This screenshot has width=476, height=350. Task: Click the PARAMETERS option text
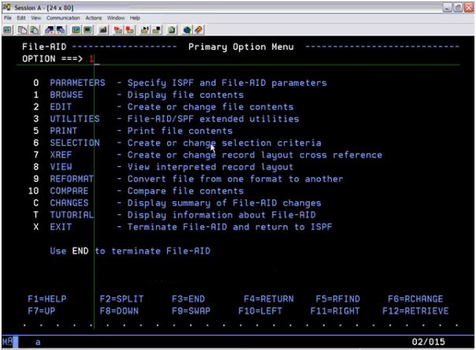pyautogui.click(x=77, y=83)
